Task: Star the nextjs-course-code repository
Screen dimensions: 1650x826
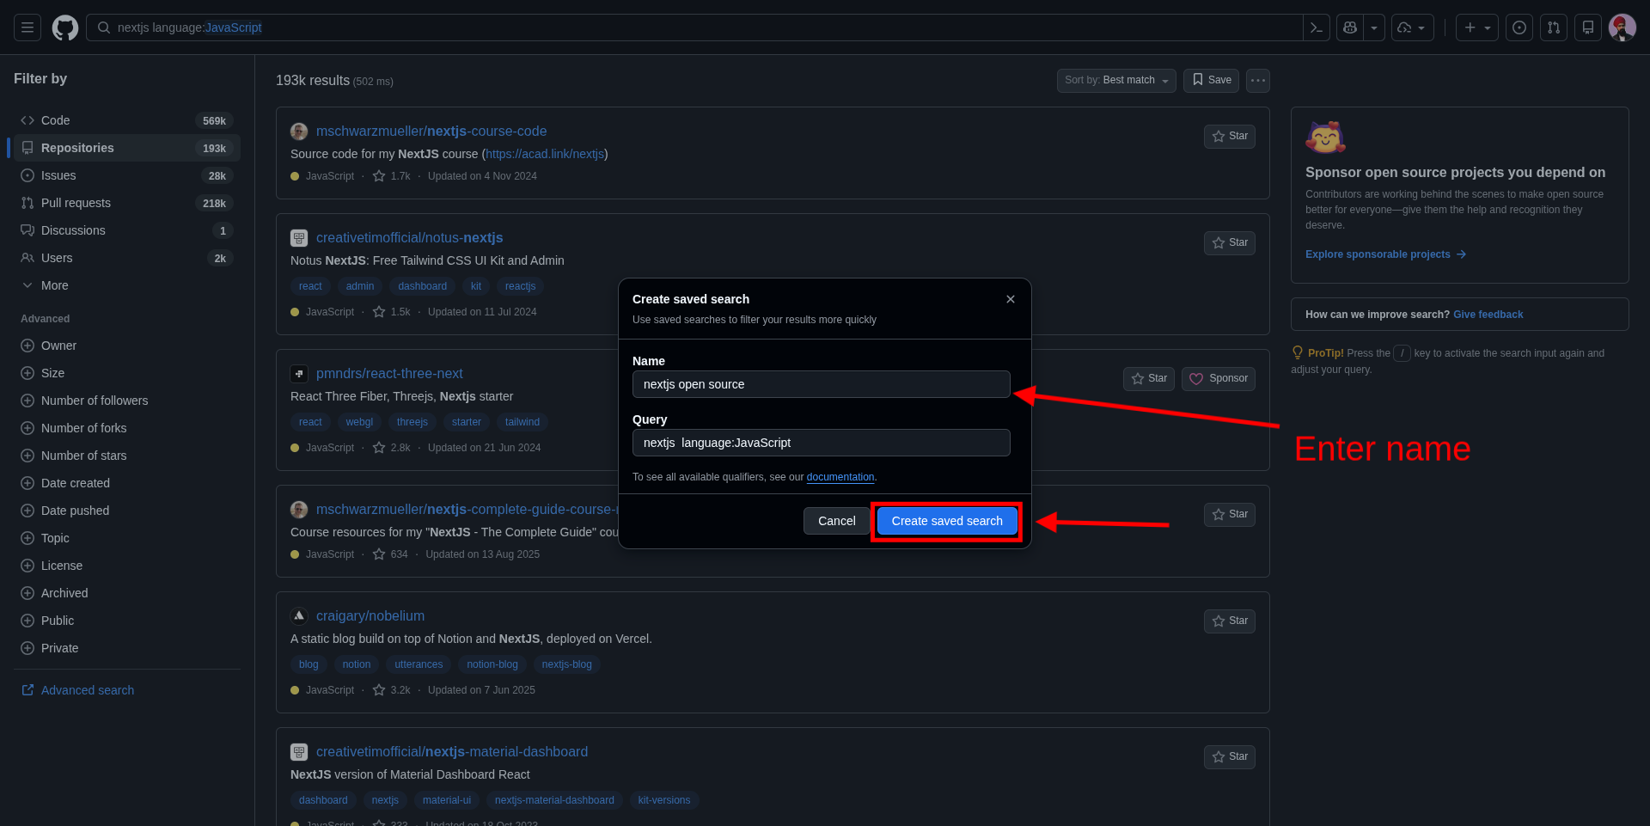Action: pyautogui.click(x=1230, y=136)
